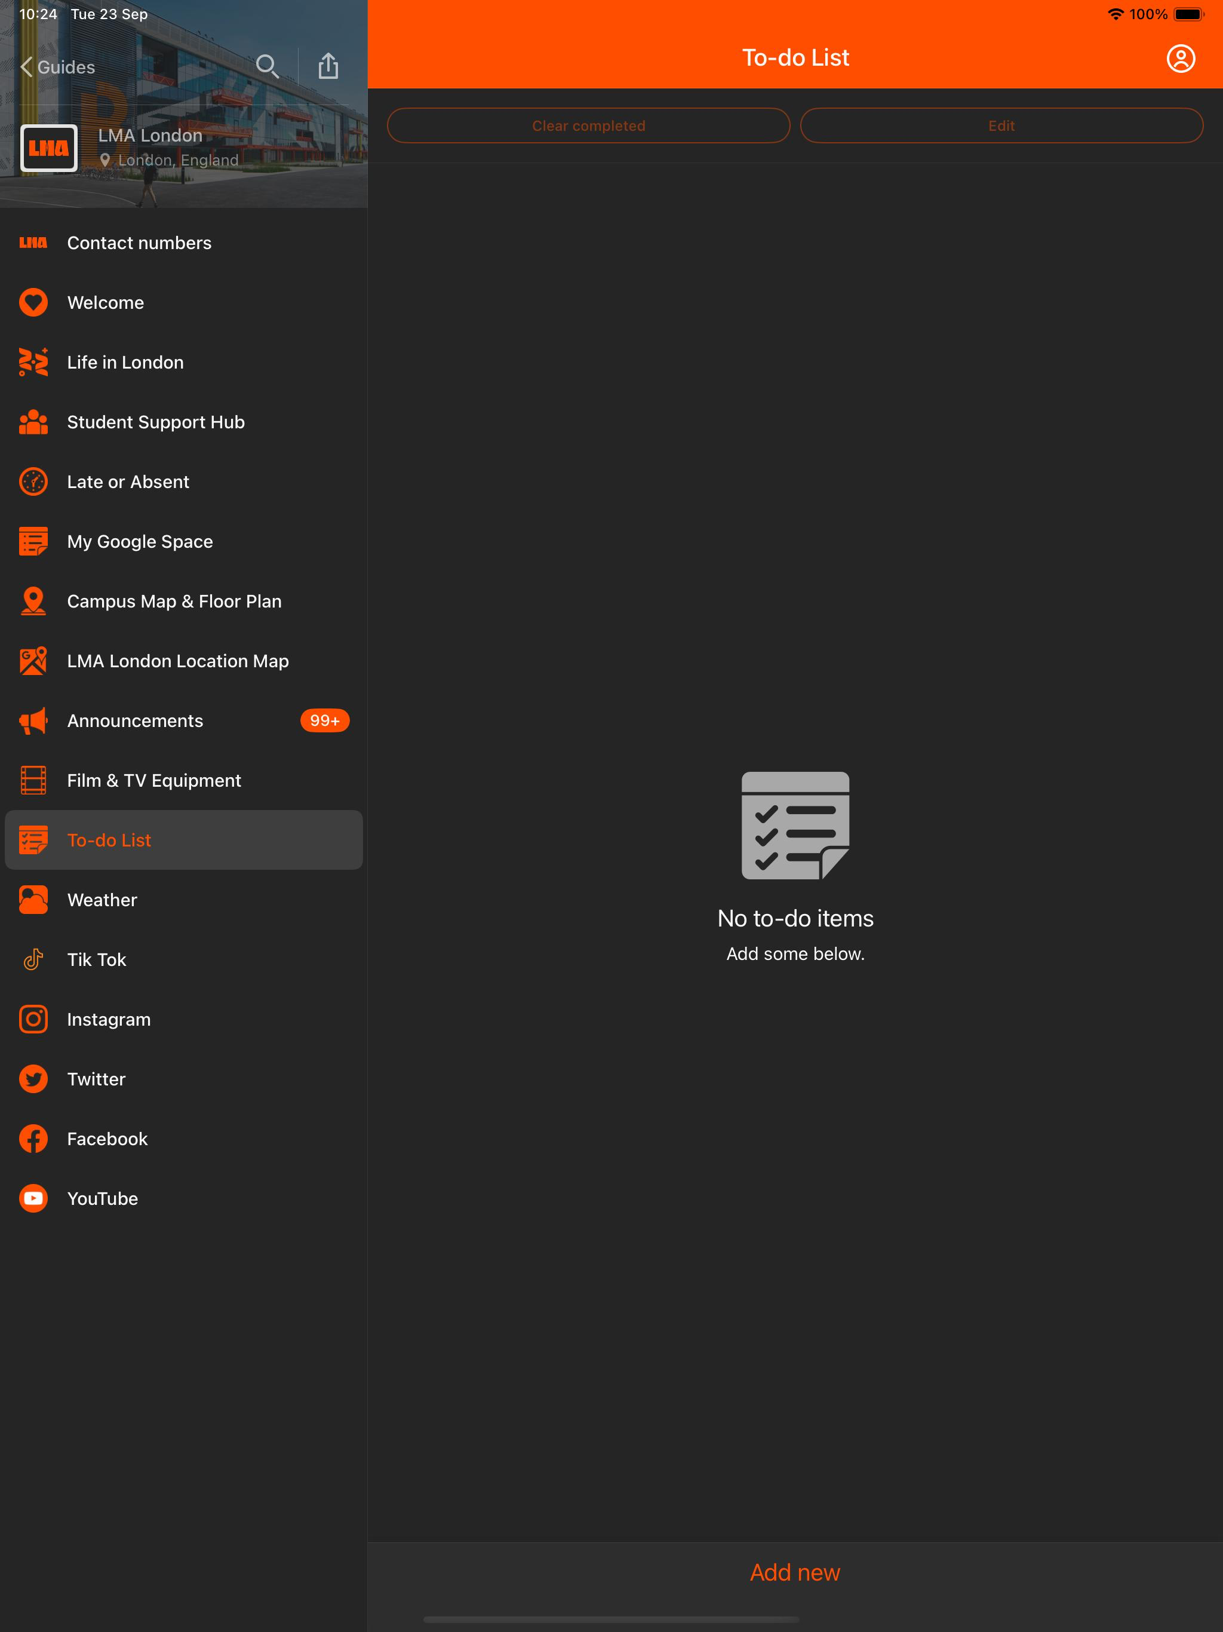
Task: Open Twitter link
Action: pos(184,1079)
